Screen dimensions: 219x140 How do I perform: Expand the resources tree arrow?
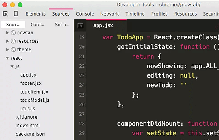(x=7, y=41)
